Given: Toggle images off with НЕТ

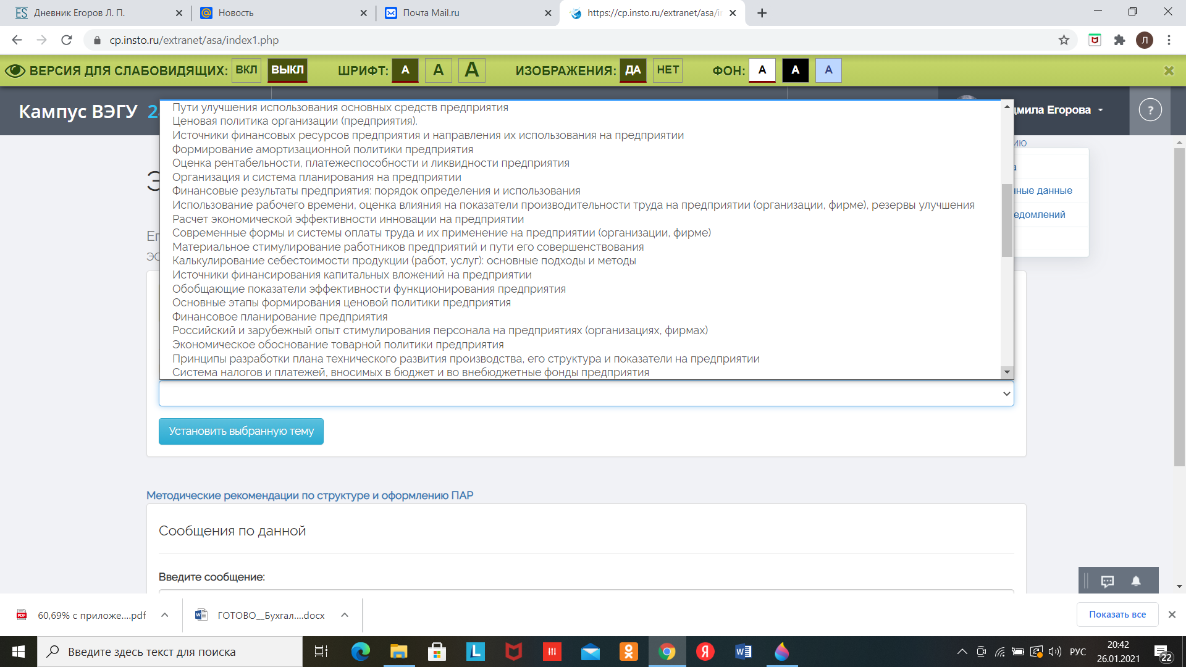Looking at the screenshot, I should [x=668, y=70].
